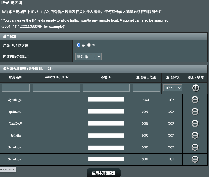Screen dimensions: 209x177
Task: Disable IPv6 firewall with 否 radio
Action: coord(89,45)
